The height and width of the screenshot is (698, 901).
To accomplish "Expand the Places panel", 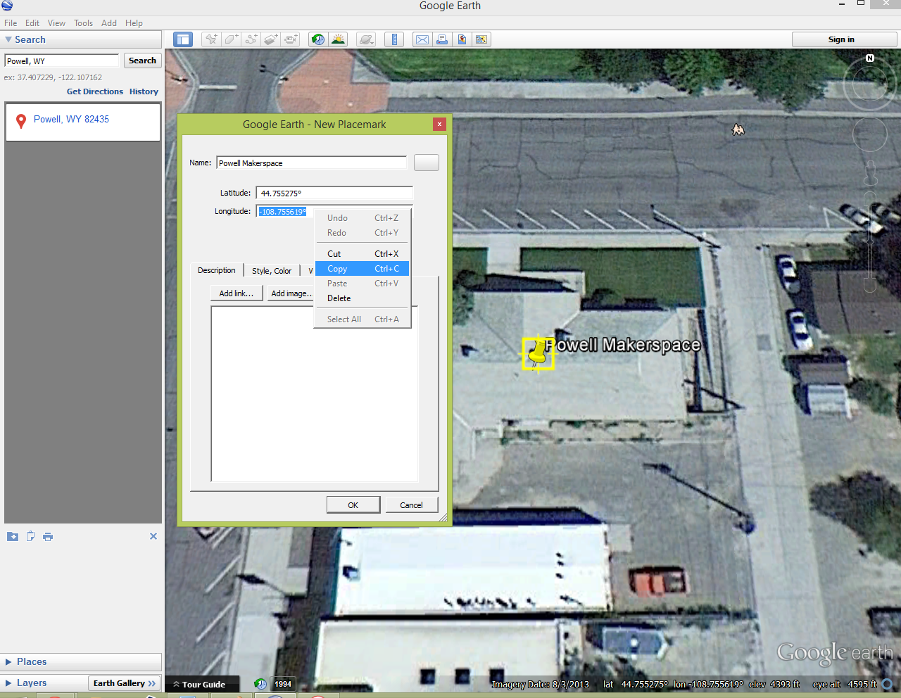I will tap(81, 661).
